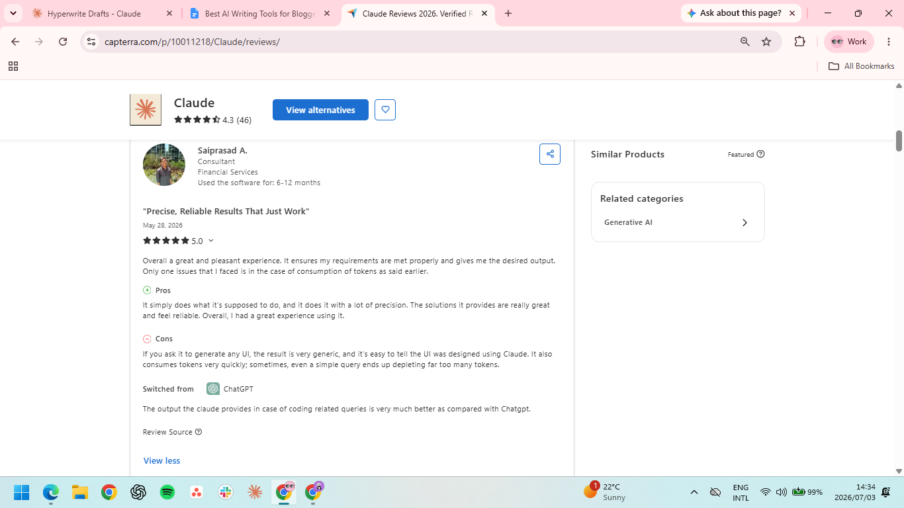Dismiss the Ask about this page chip
The height and width of the screenshot is (508, 904).
(x=792, y=13)
